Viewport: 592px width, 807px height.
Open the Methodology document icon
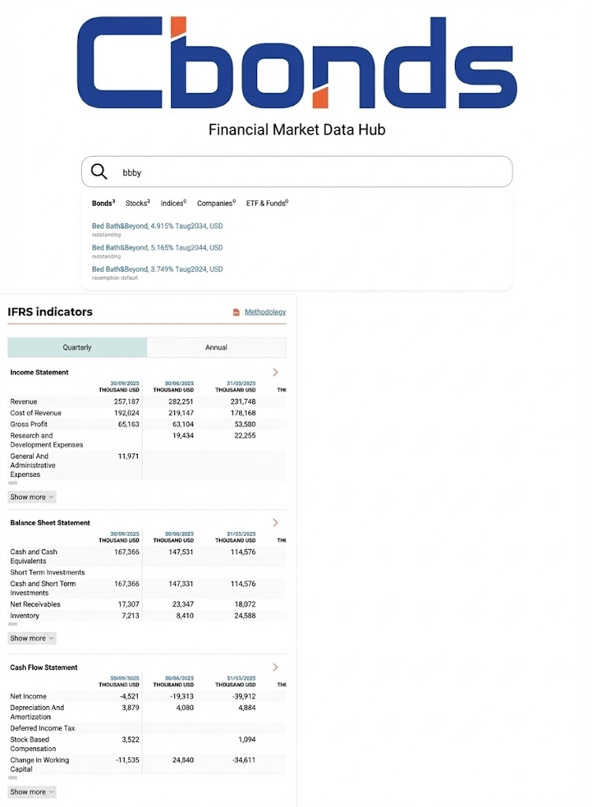coord(236,312)
